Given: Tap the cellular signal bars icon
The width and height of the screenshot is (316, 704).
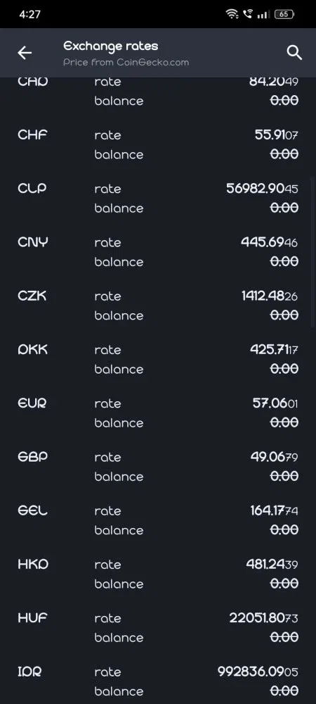Looking at the screenshot, I should point(263,14).
